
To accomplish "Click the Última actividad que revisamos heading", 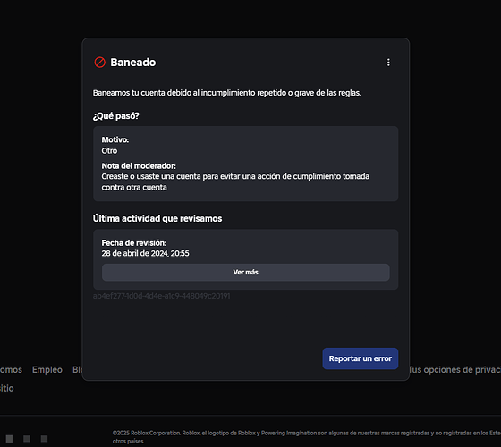I will coord(157,219).
